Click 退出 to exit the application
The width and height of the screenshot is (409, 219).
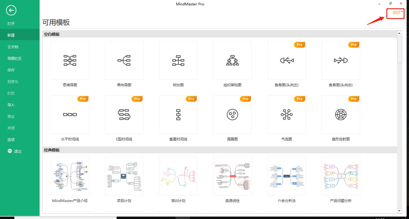18,151
